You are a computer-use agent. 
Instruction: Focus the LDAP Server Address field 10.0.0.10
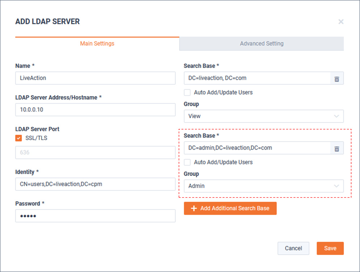click(x=95, y=109)
